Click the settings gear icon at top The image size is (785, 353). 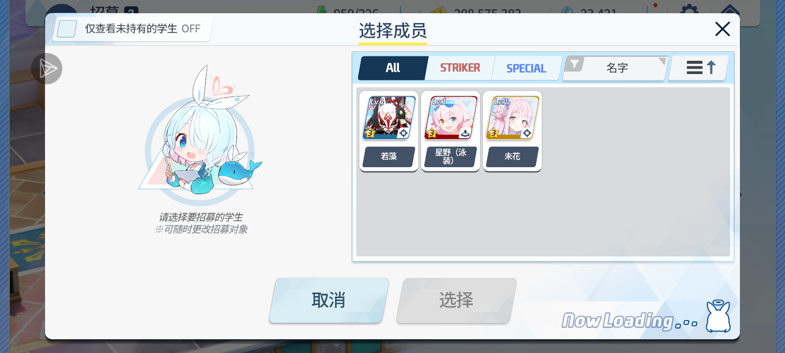689,10
